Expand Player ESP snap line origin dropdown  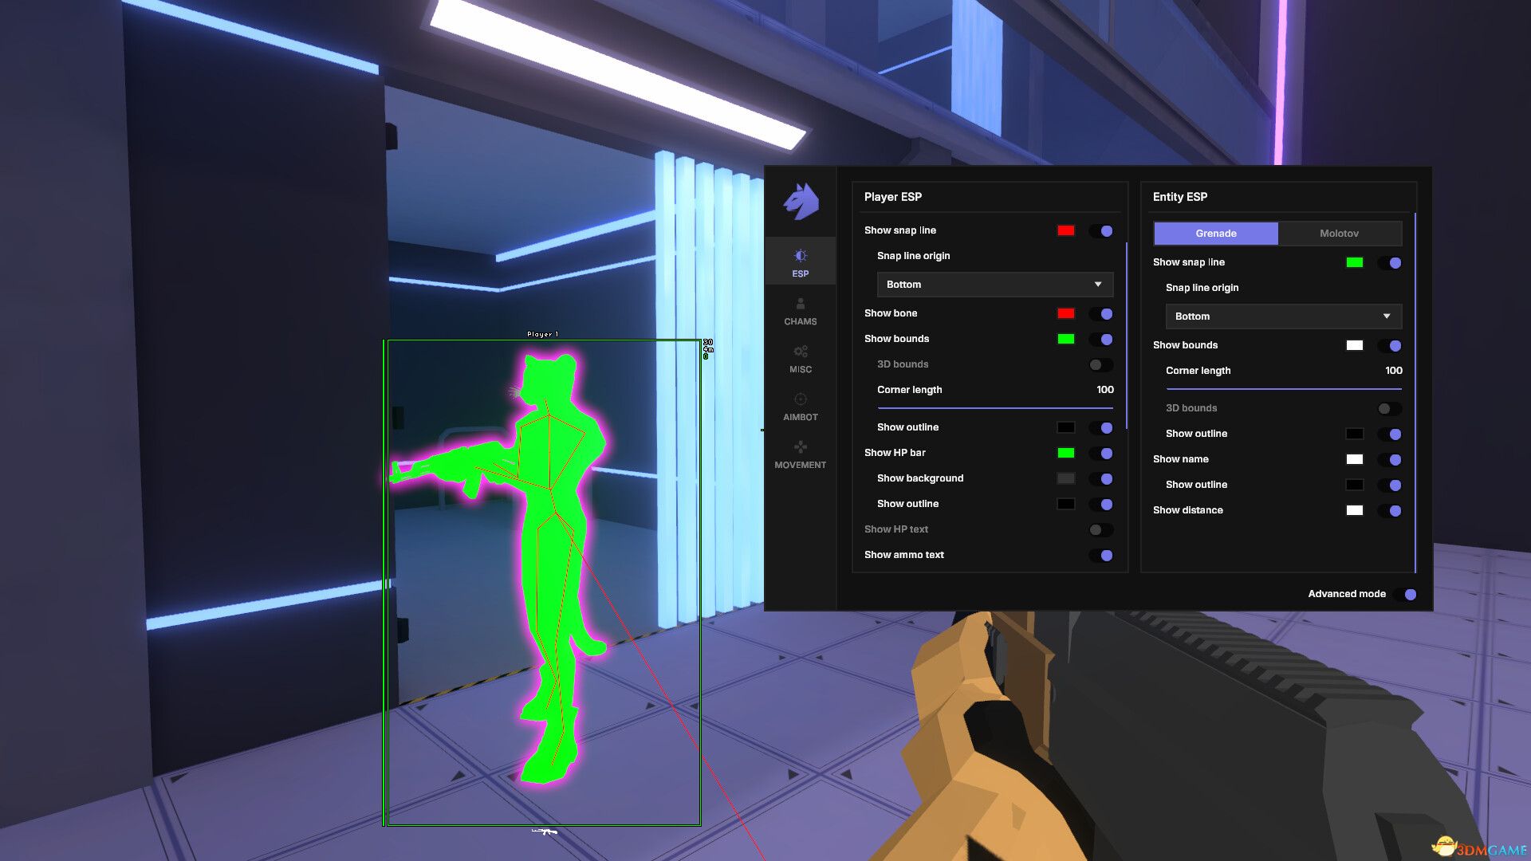[994, 285]
